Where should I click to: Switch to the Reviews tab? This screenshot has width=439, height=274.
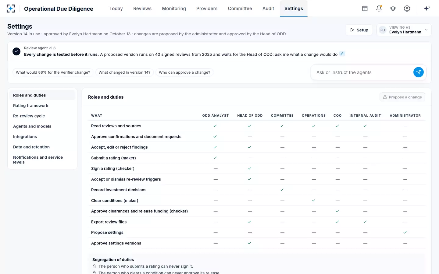[142, 9]
